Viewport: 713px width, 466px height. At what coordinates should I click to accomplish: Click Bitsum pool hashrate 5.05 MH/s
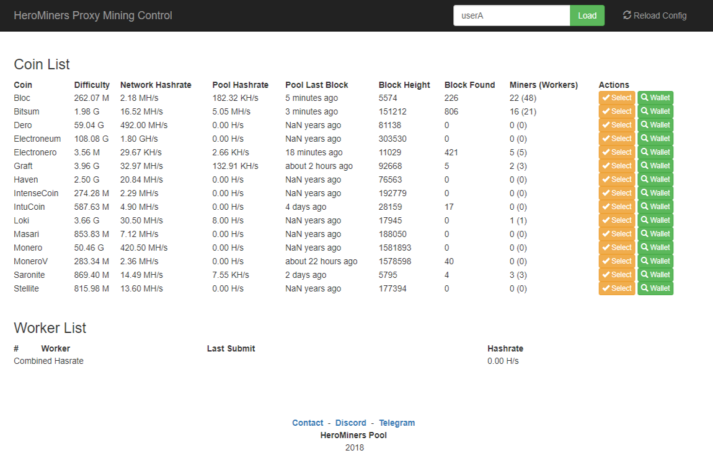(x=232, y=111)
